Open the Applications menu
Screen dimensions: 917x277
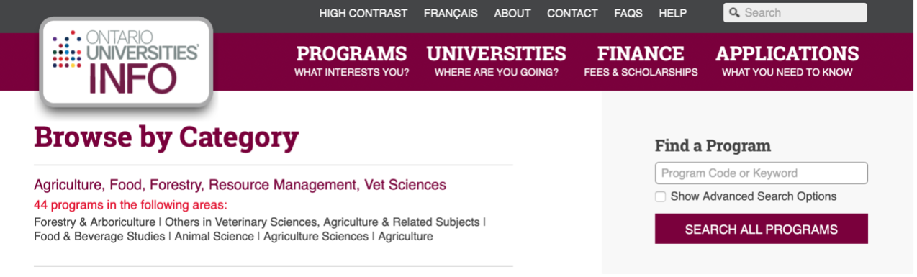787,61
